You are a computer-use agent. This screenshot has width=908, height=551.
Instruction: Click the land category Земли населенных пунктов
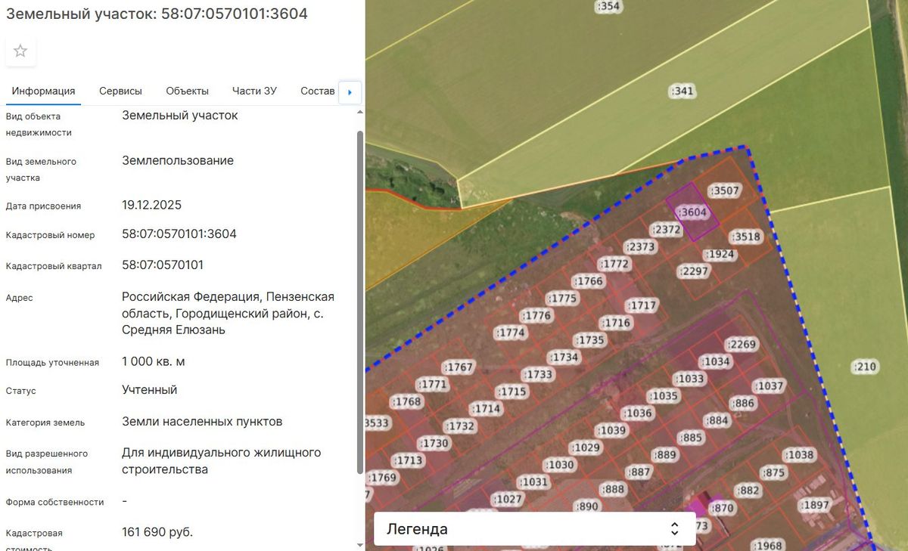click(202, 422)
